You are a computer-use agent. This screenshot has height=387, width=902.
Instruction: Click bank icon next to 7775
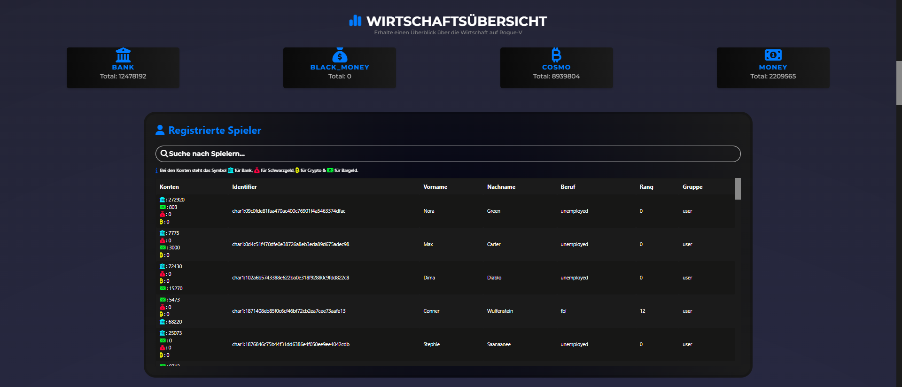coord(162,233)
